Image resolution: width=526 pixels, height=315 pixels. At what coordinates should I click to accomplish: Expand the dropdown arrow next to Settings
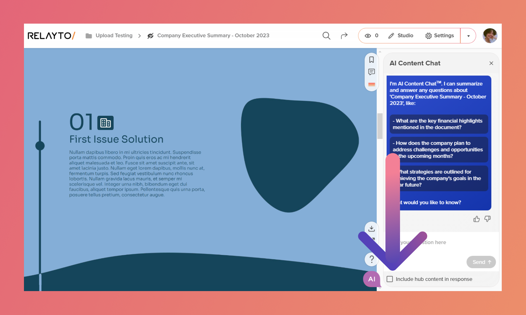pyautogui.click(x=468, y=36)
